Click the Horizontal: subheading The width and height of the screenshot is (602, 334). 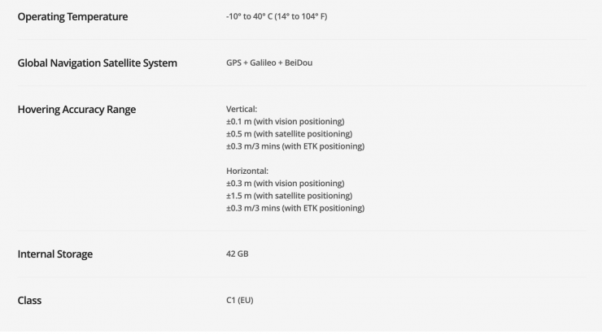point(246,171)
